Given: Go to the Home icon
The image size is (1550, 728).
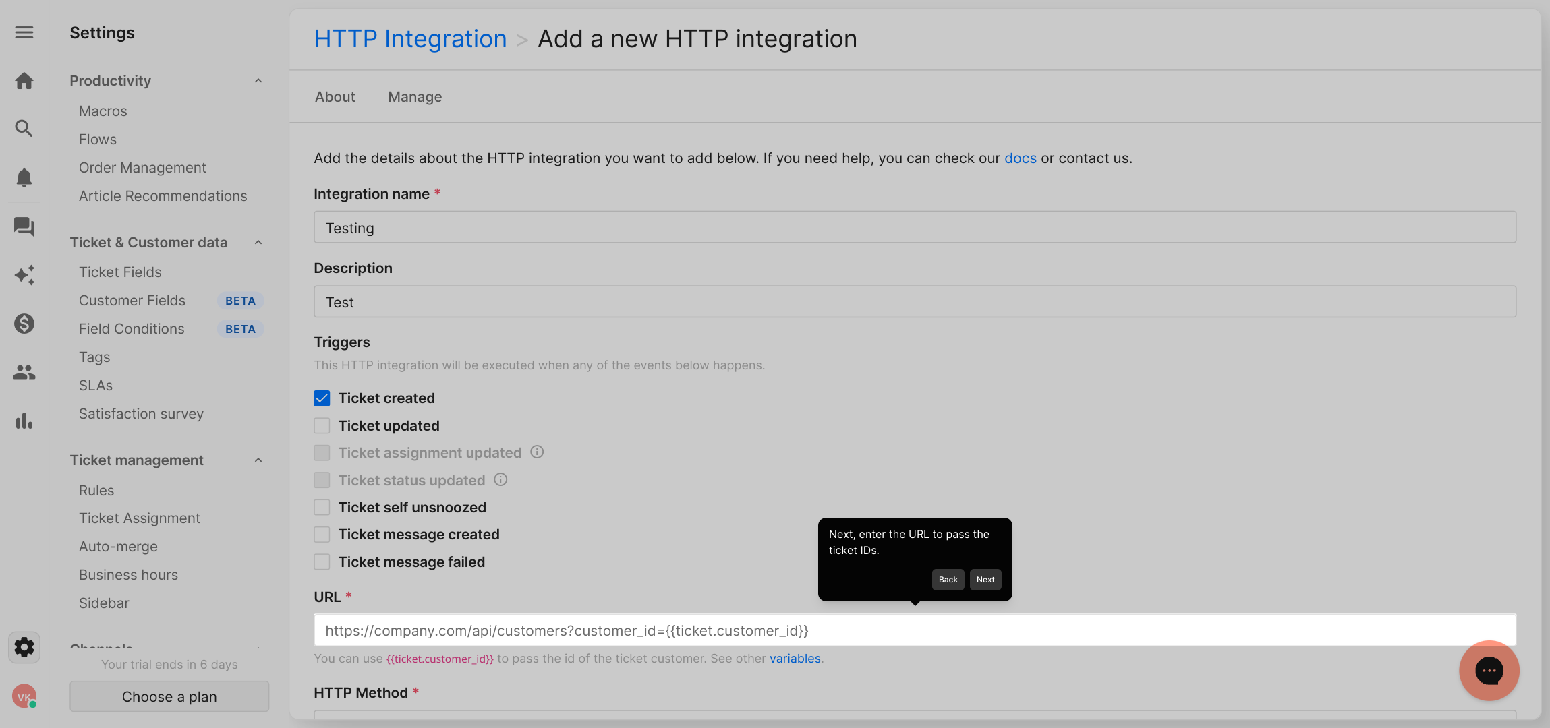Looking at the screenshot, I should pyautogui.click(x=24, y=81).
